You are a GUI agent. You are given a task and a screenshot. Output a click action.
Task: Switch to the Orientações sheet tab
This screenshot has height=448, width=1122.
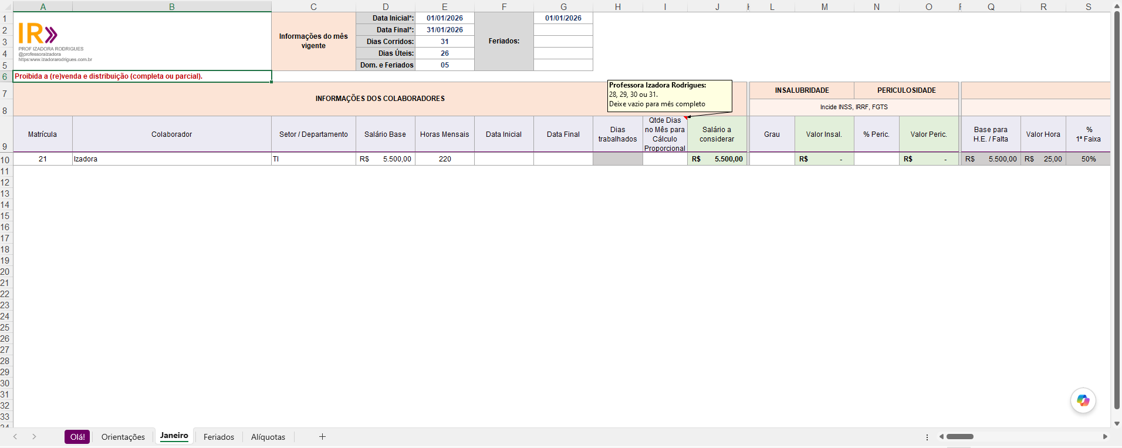tap(123, 437)
